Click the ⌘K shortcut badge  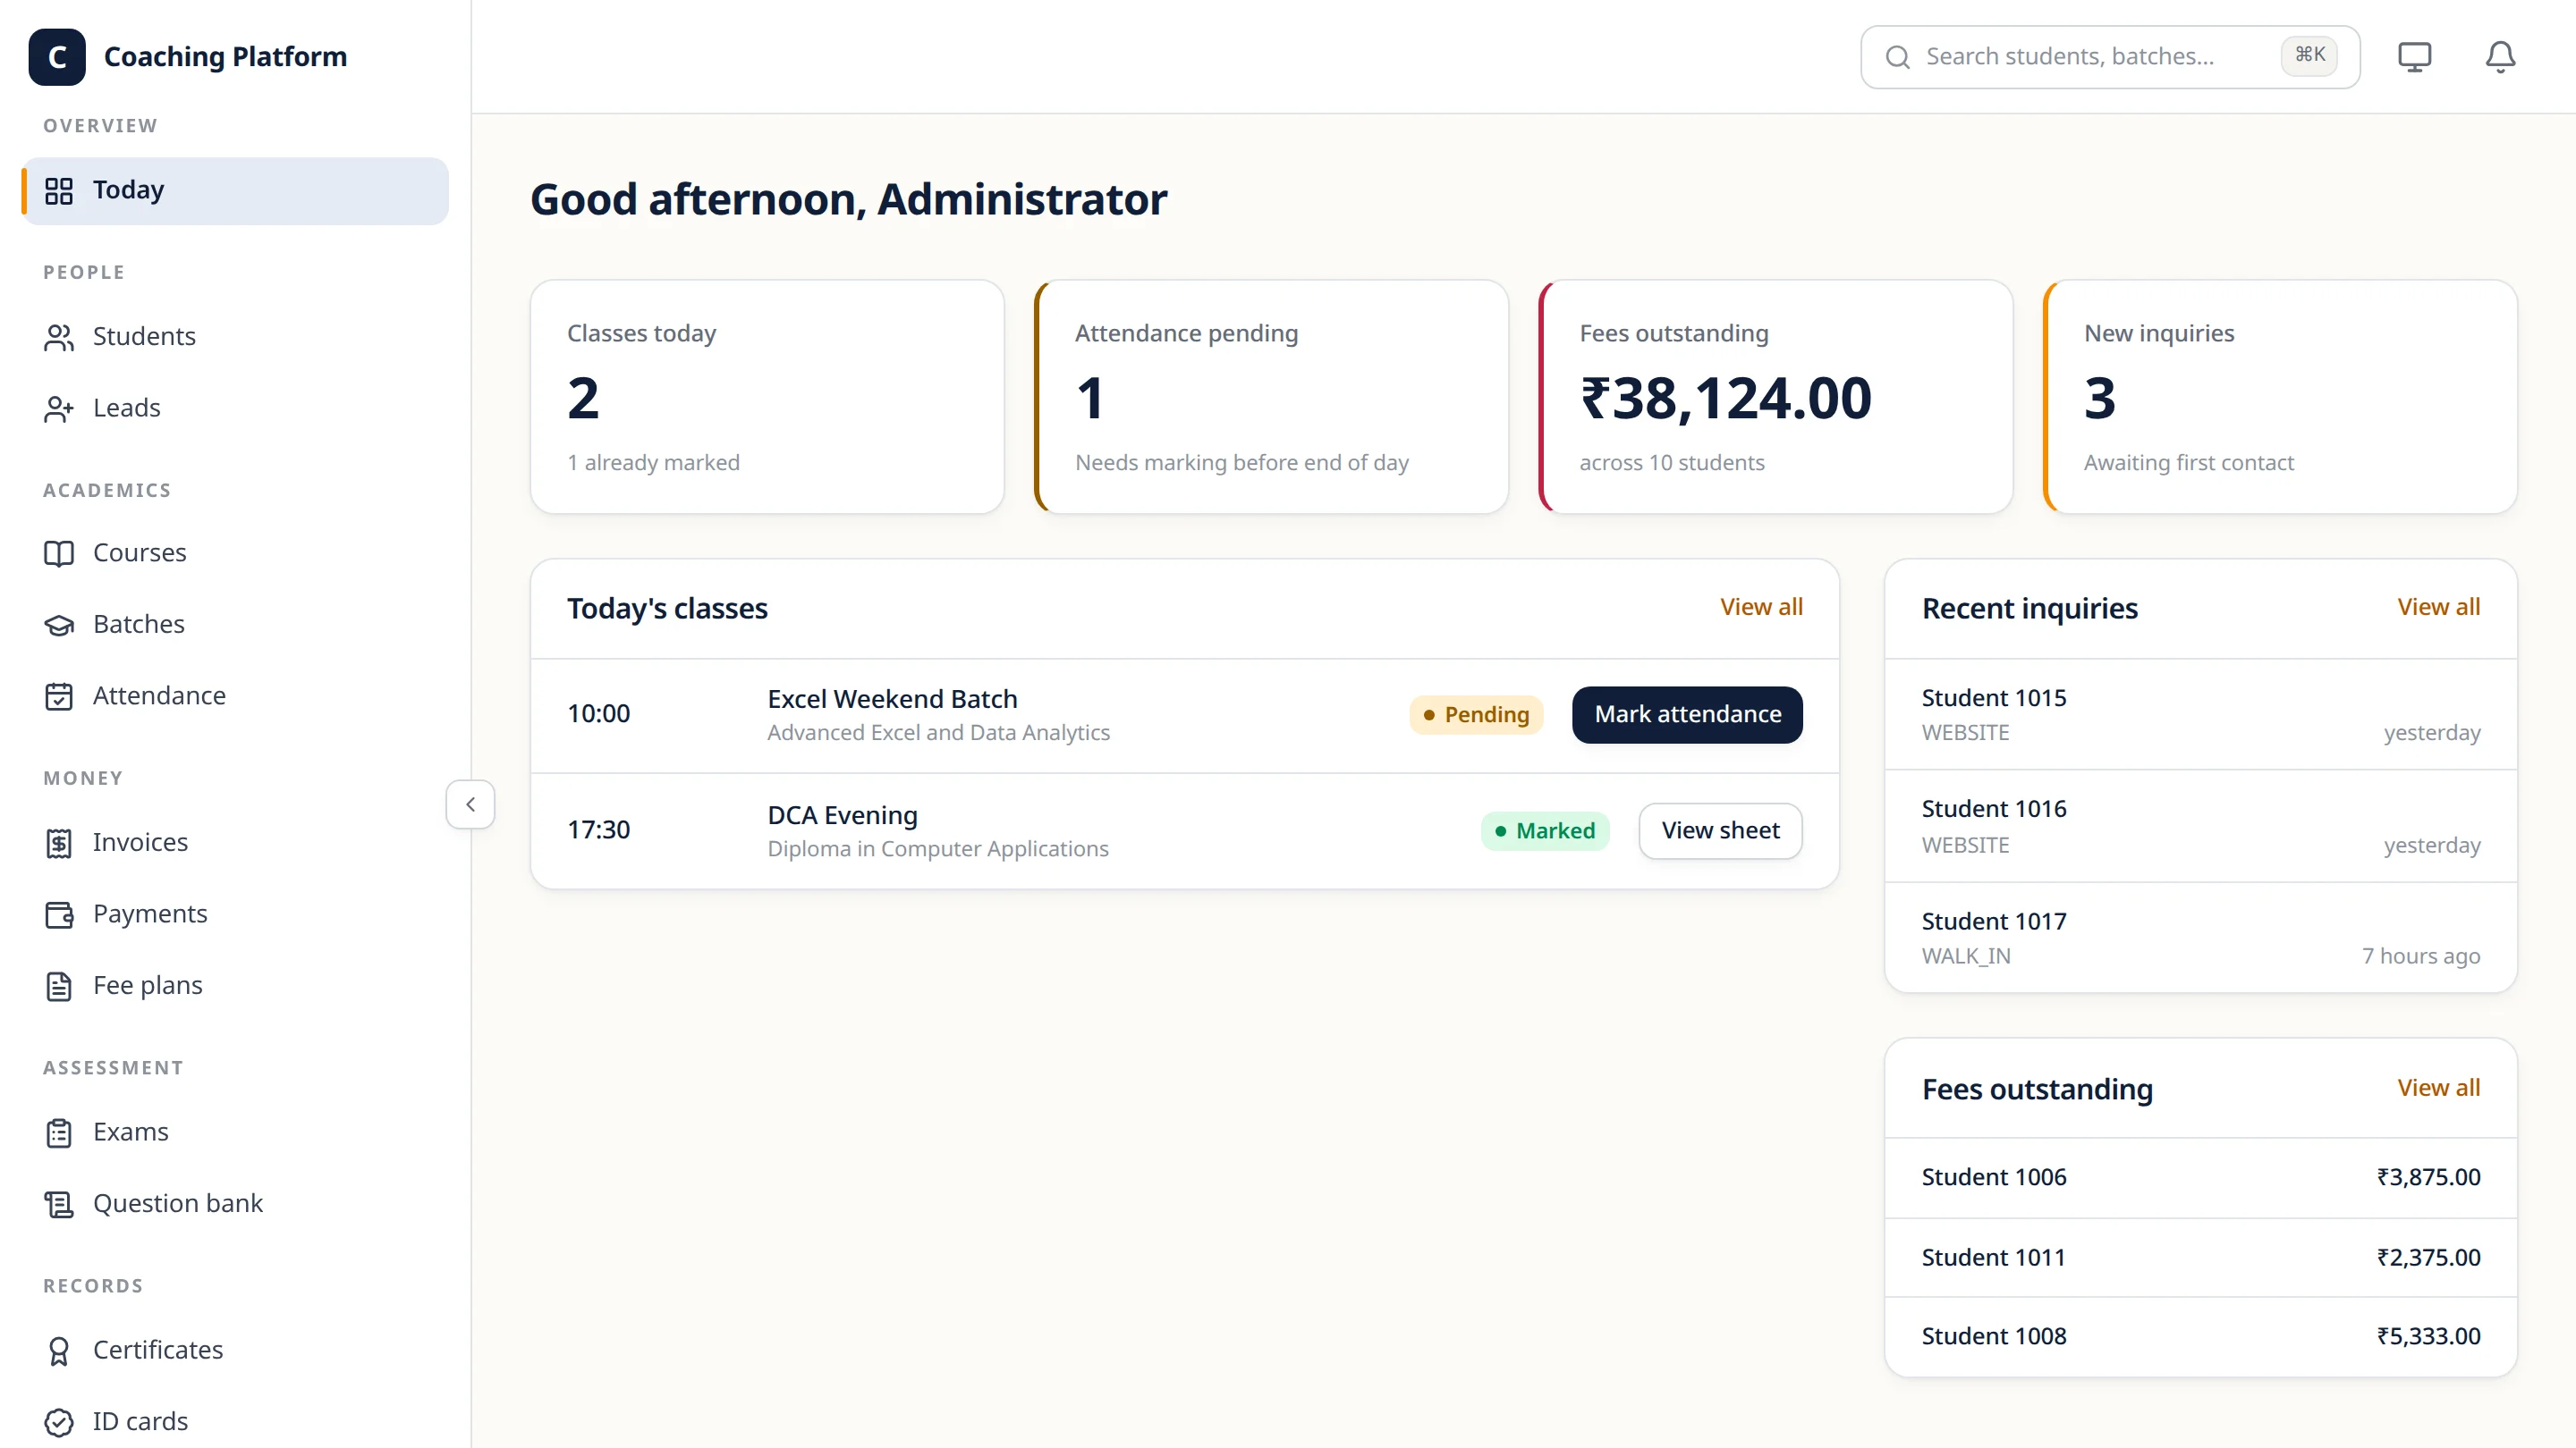pos(2309,55)
